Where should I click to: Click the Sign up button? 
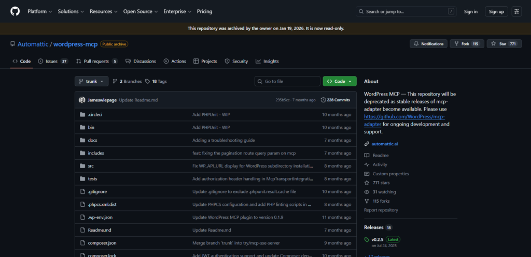click(x=496, y=11)
